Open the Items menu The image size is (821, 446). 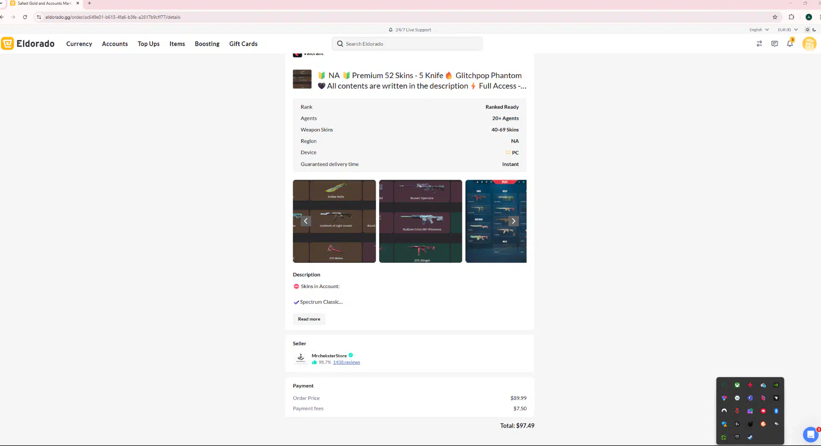pos(177,44)
